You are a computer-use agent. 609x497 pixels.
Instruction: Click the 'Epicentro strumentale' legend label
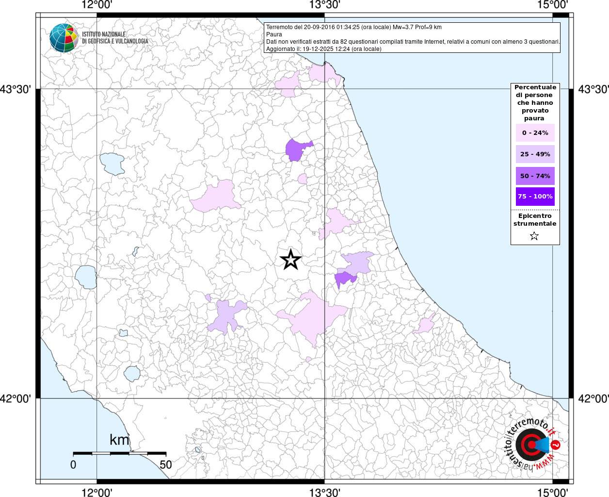tap(535, 220)
